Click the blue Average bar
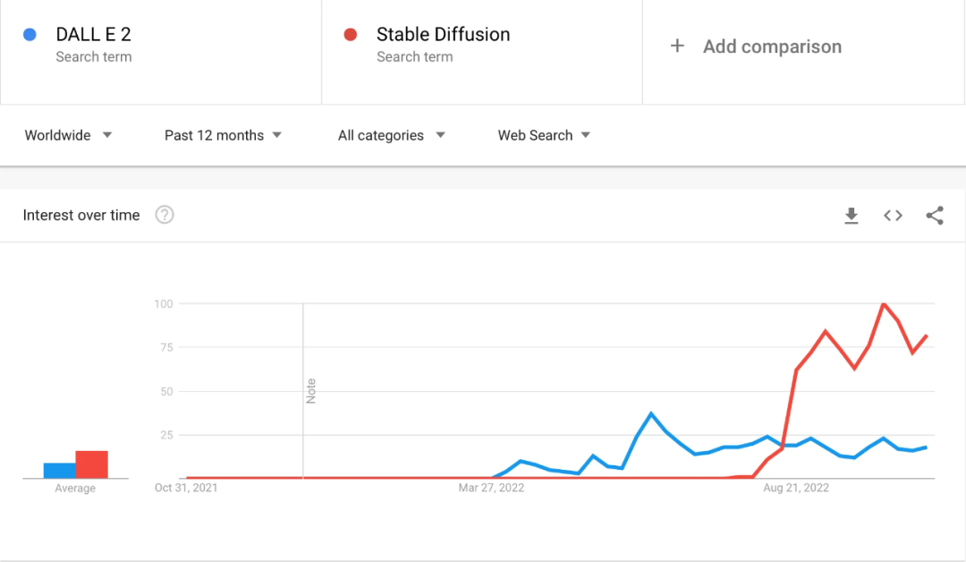The width and height of the screenshot is (966, 562). pyautogui.click(x=59, y=471)
